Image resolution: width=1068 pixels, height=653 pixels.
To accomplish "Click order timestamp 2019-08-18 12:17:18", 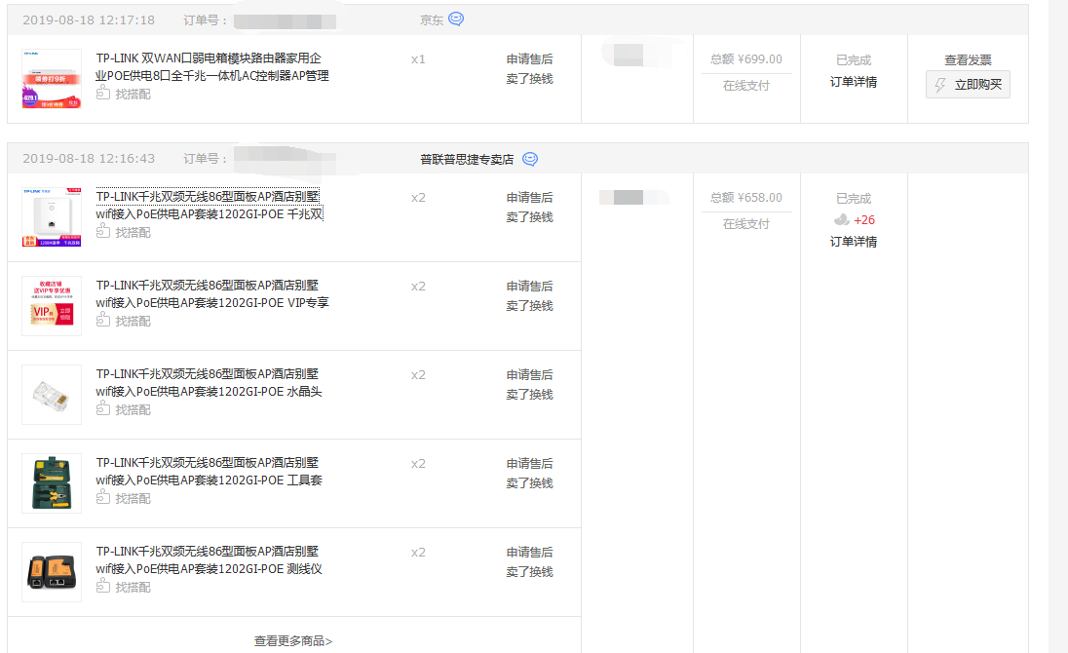I will coord(89,19).
